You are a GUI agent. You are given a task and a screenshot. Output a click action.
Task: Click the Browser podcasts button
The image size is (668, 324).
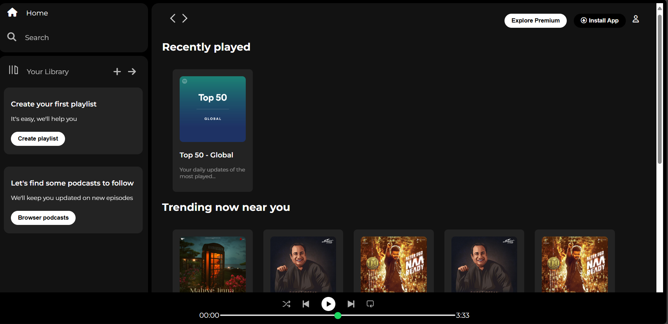click(x=43, y=218)
